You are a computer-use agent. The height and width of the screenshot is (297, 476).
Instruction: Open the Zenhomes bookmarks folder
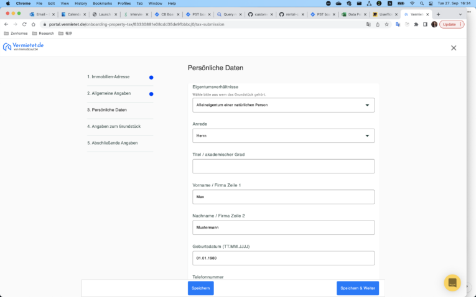pos(17,34)
